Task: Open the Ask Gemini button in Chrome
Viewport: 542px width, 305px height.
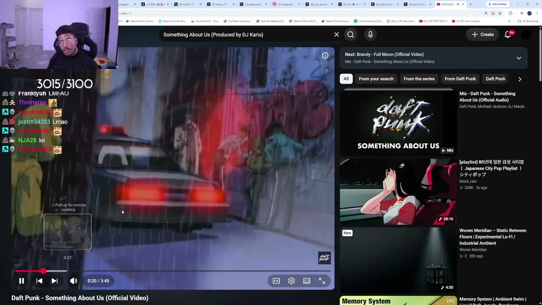Action: tap(498, 4)
